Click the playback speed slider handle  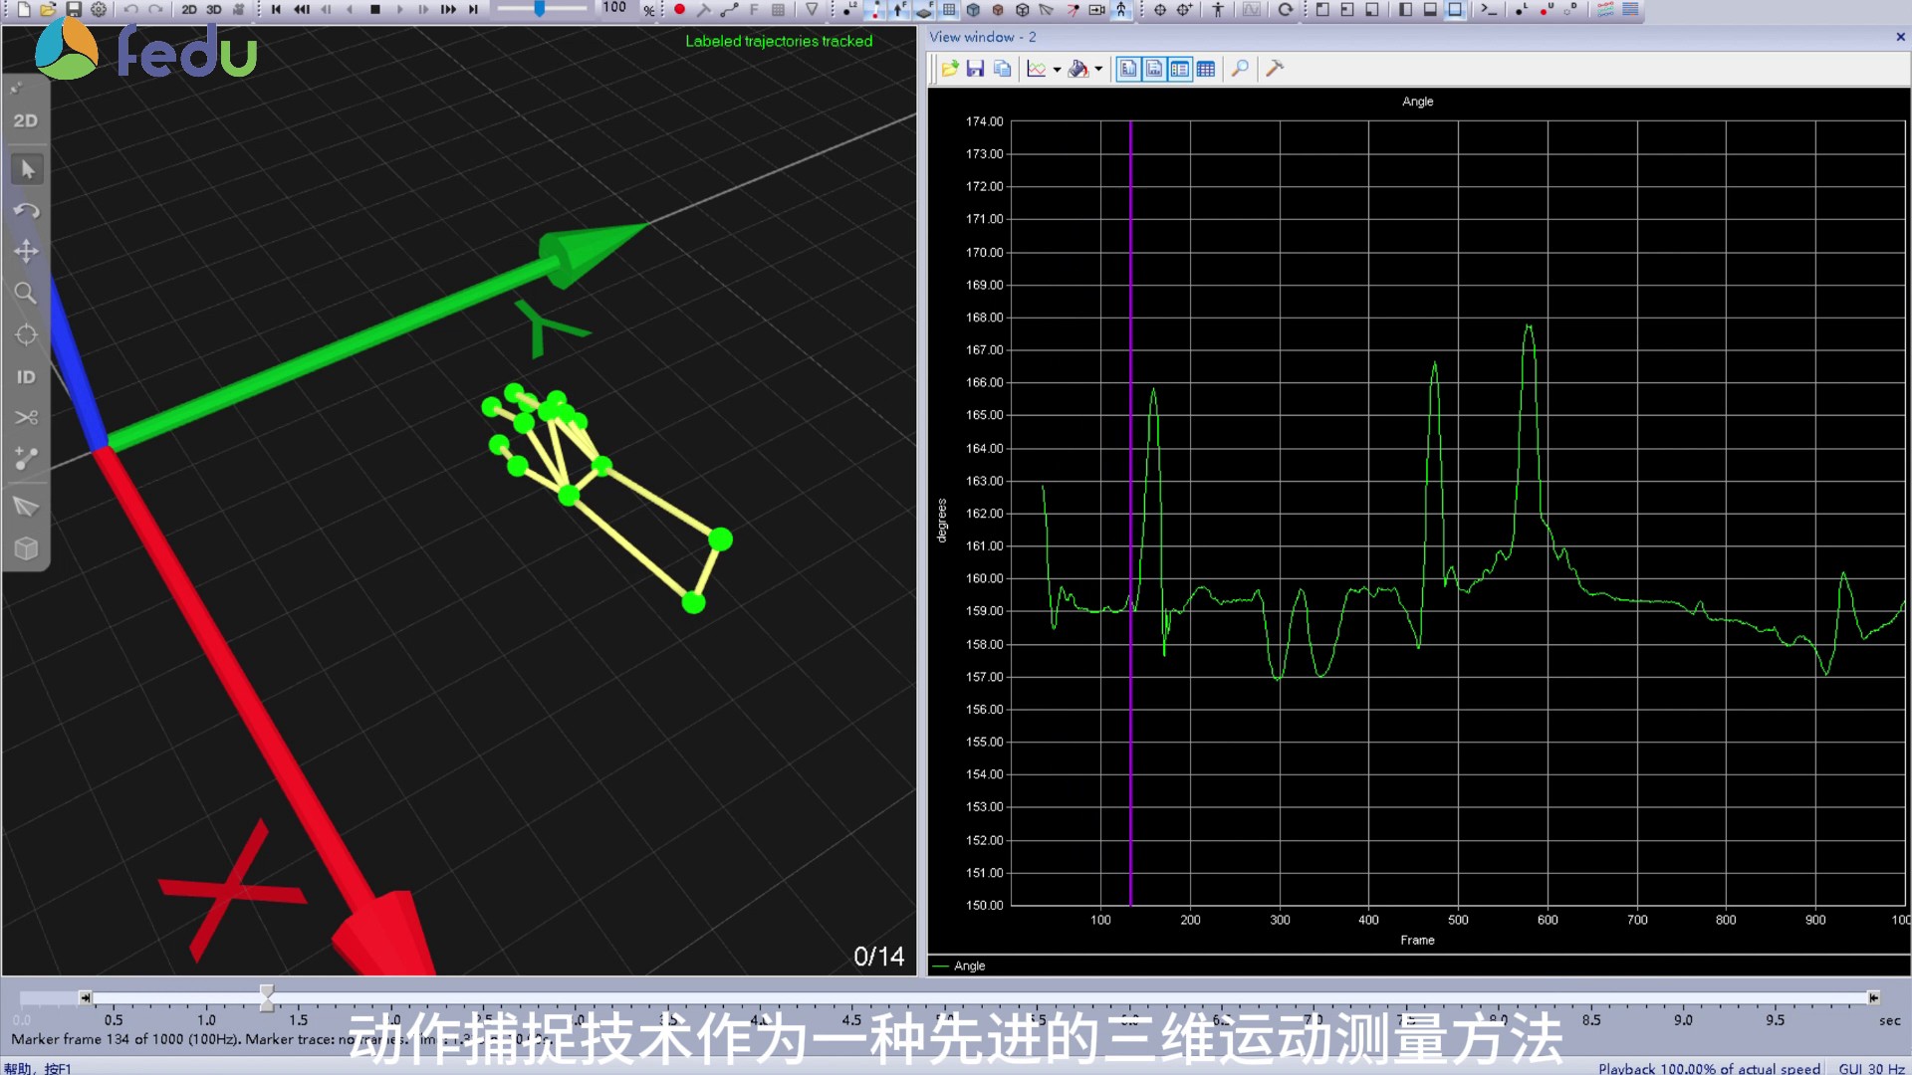(x=539, y=9)
